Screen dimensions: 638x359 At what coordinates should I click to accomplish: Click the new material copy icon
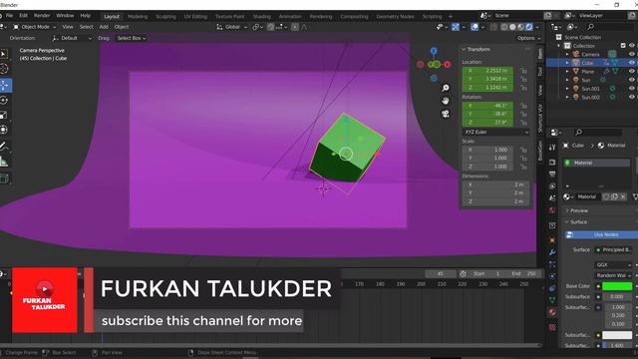[614, 197]
